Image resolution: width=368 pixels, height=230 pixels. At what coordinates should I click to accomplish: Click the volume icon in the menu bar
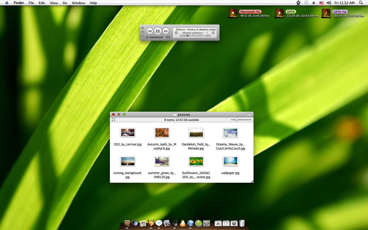click(x=329, y=3)
